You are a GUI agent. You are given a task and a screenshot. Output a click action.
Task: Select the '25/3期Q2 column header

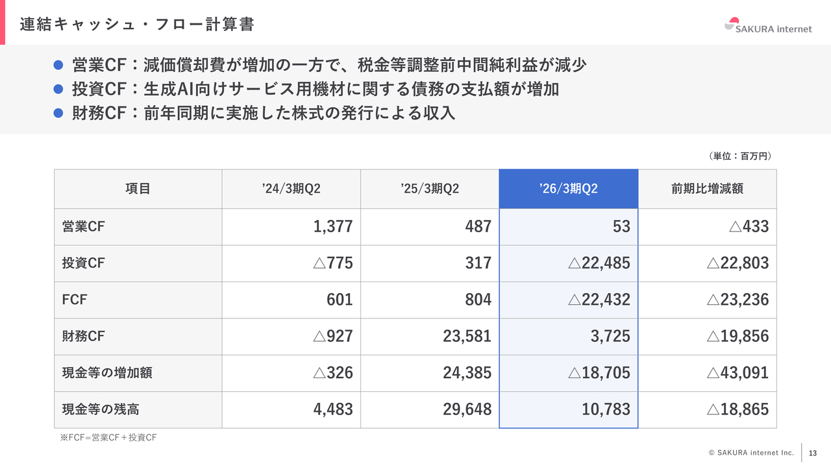pos(430,189)
